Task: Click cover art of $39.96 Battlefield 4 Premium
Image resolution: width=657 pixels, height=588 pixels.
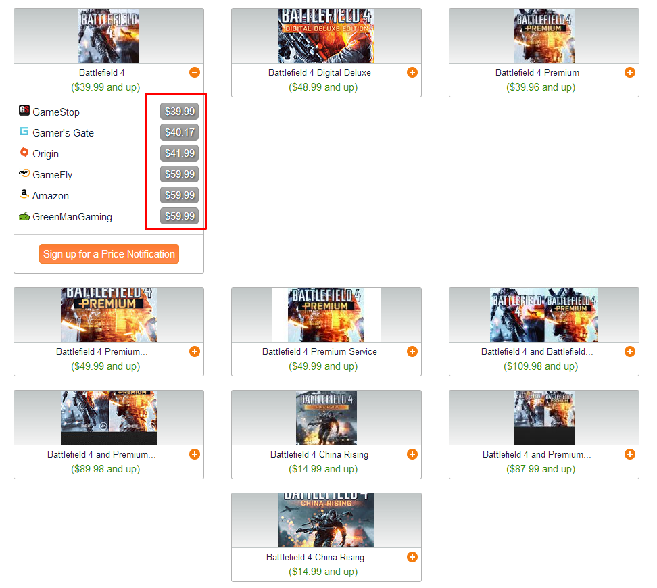Action: (x=544, y=36)
